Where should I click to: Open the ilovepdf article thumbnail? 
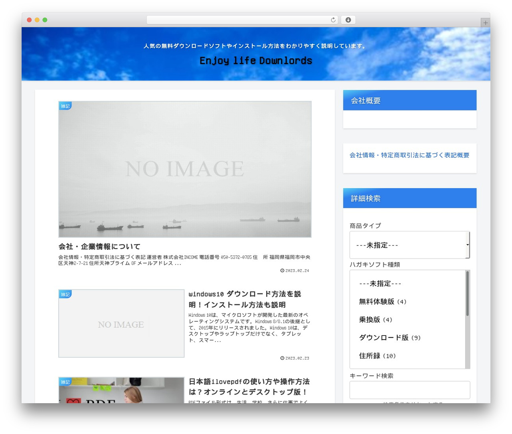pos(121,390)
